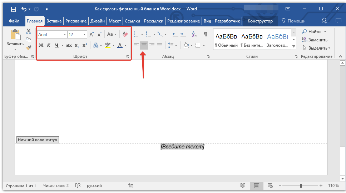The height and width of the screenshot is (193, 346).
Task: Expand the Styles gallery more arrow
Action: (x=294, y=47)
